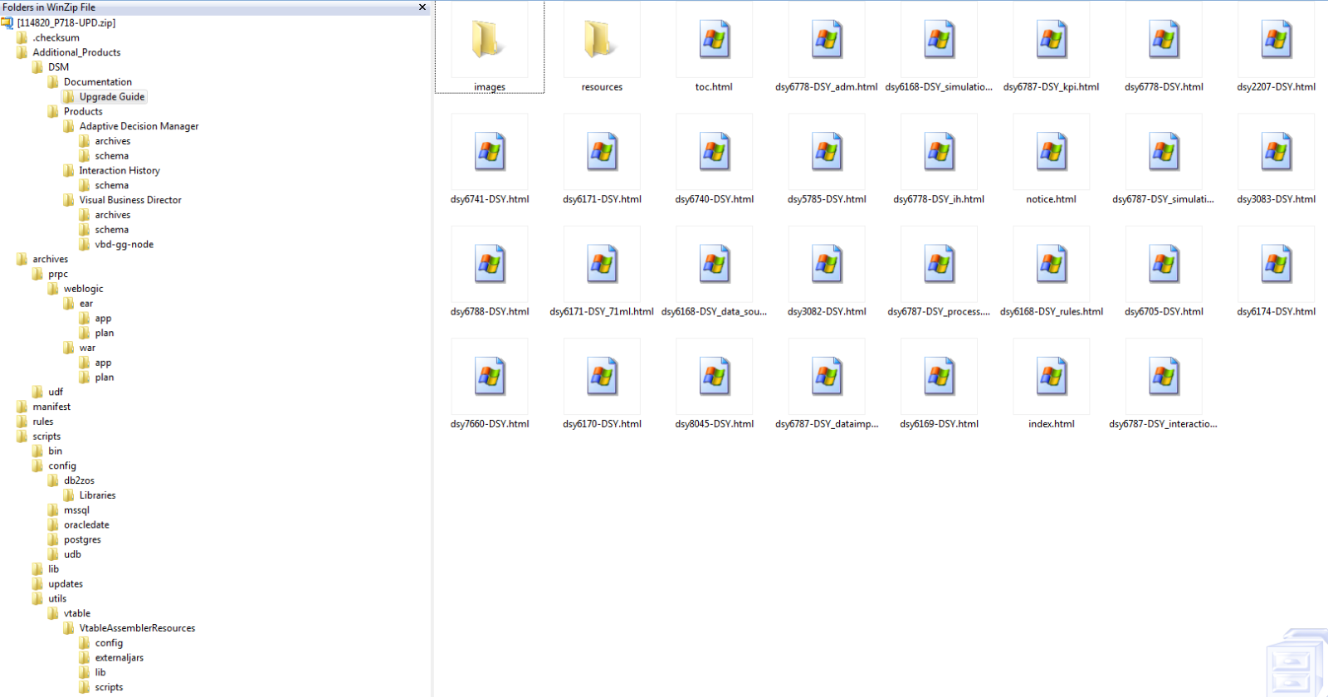Select dsy6788-DSY.html file icon

tap(490, 264)
